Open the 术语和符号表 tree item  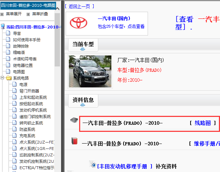pos(25,59)
